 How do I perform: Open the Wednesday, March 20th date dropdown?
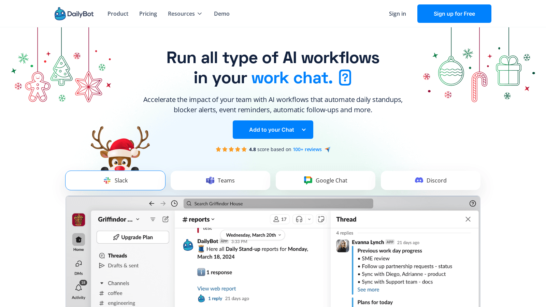[253, 235]
